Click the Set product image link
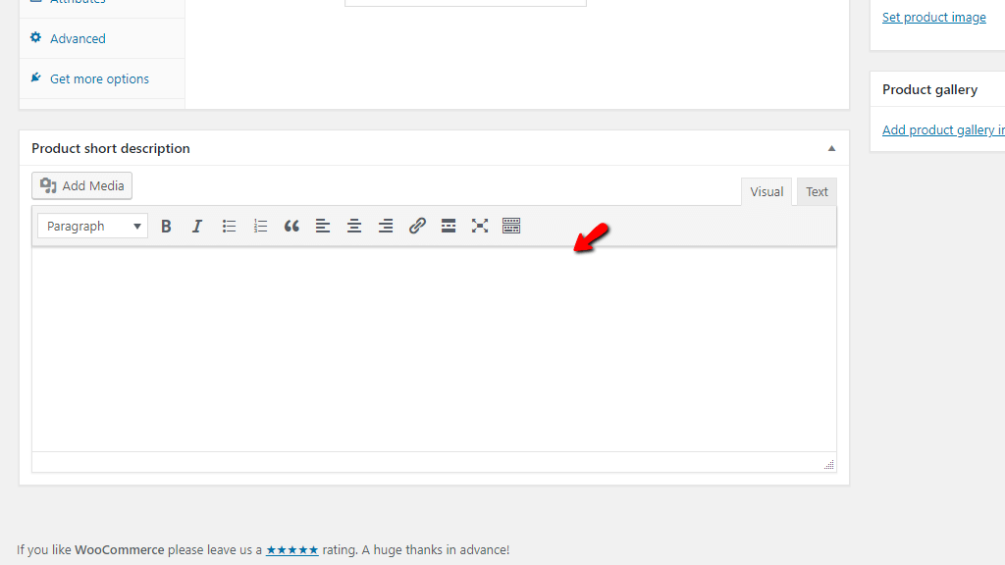Screen dimensions: 1005x565 [934, 18]
